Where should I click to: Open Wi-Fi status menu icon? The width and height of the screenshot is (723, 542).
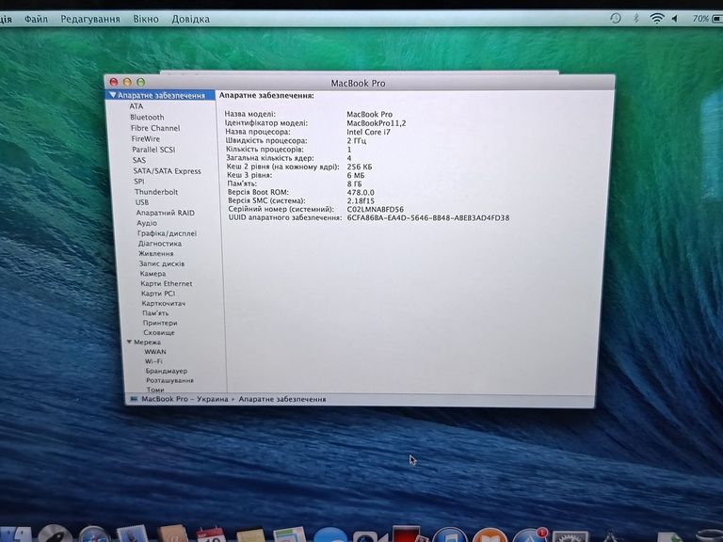point(656,19)
